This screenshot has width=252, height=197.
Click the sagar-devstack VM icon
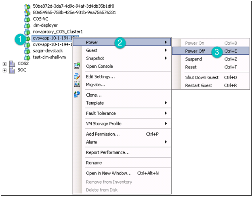pos(27,51)
